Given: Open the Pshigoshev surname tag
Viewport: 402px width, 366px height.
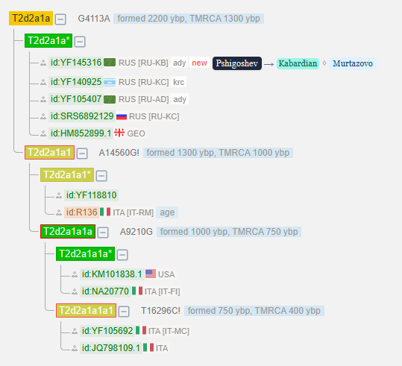Looking at the screenshot, I should click(x=237, y=63).
